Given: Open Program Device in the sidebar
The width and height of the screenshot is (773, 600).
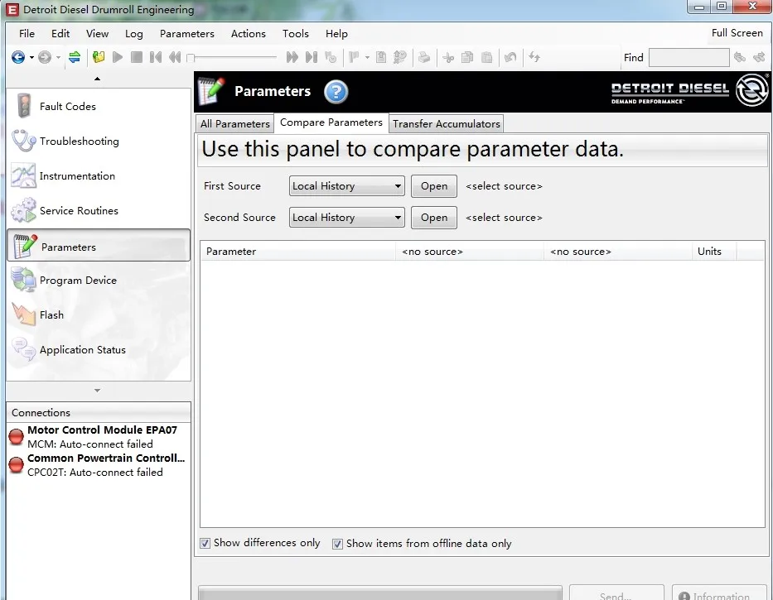Looking at the screenshot, I should point(99,281).
